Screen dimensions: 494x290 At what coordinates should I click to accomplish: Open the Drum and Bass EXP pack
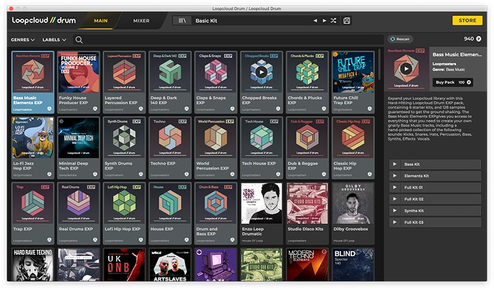216,213
